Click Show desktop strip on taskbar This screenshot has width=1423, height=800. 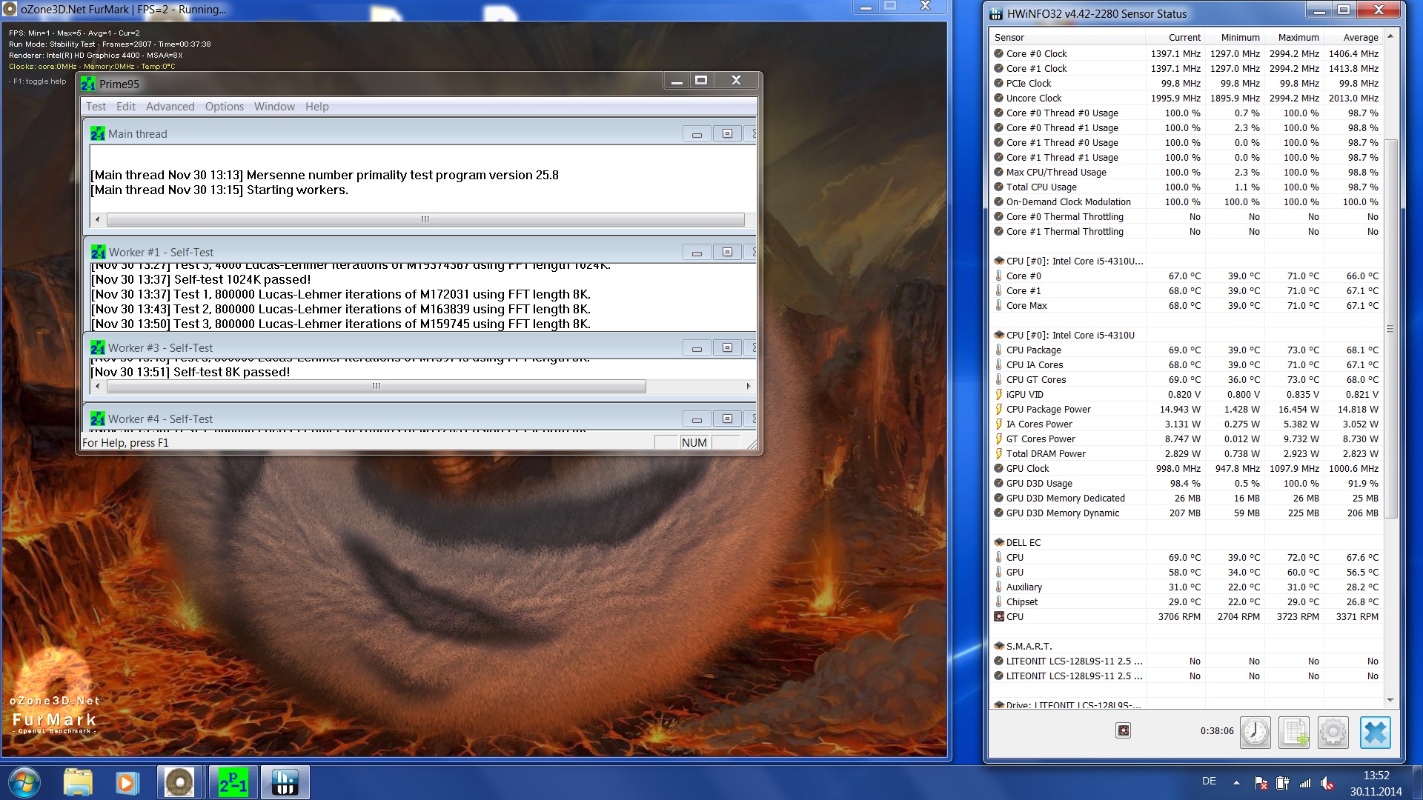click(x=1417, y=782)
